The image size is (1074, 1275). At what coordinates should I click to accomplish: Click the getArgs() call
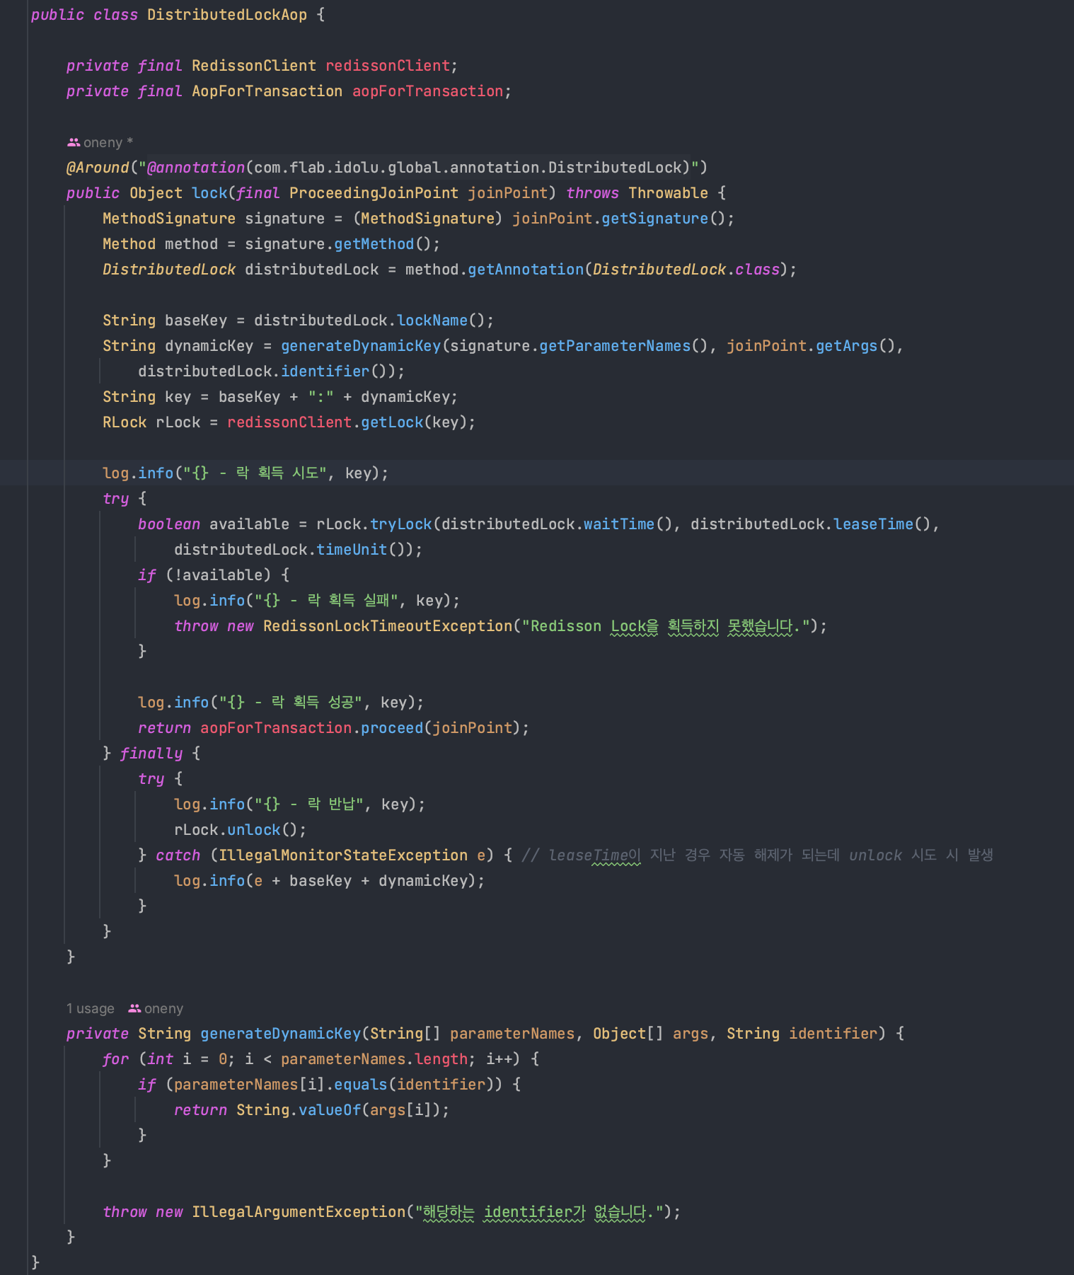855,346
